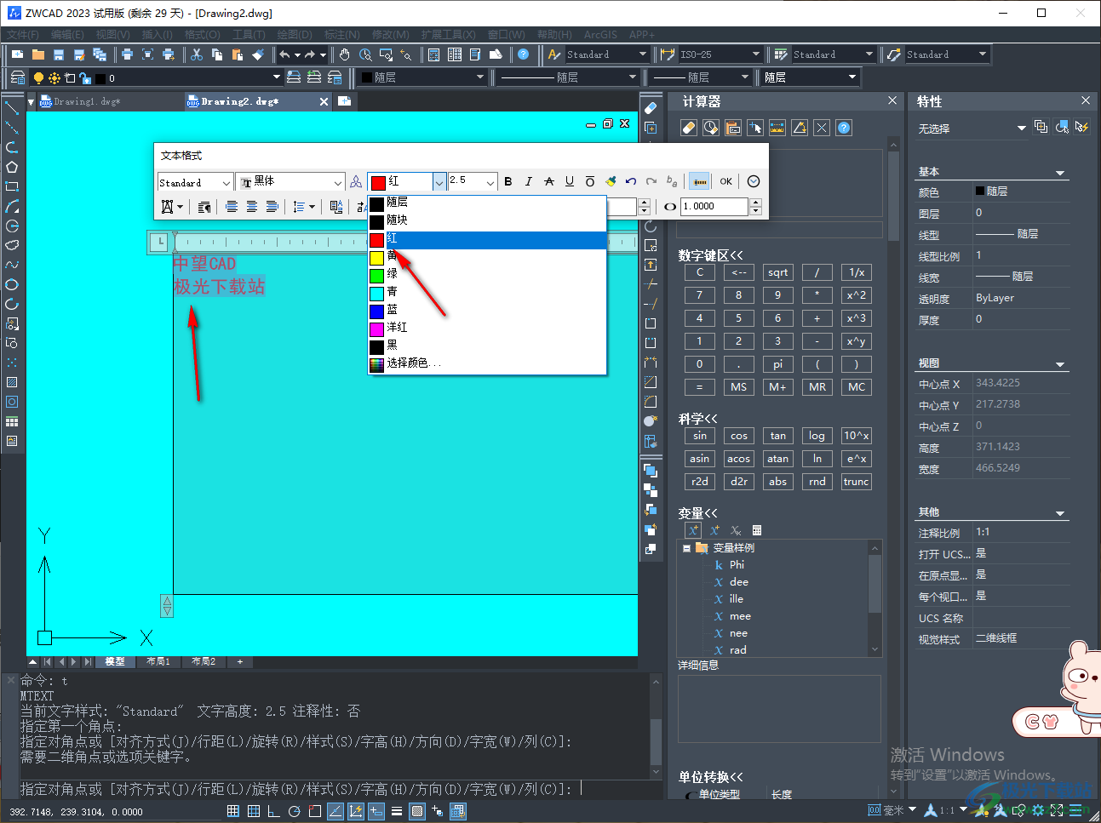
Task: Toggle bold in the text format toolbar
Action: [x=508, y=181]
